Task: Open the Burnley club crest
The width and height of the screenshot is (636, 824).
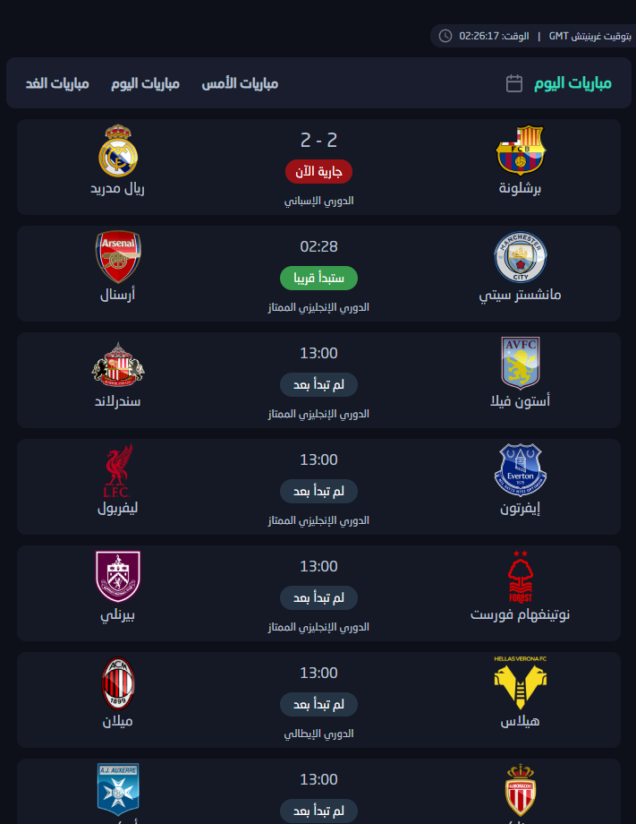Action: 118,576
